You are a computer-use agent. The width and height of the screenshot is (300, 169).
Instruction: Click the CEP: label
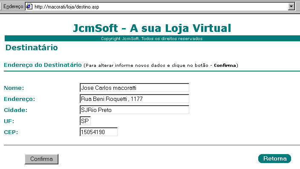pyautogui.click(x=11, y=132)
